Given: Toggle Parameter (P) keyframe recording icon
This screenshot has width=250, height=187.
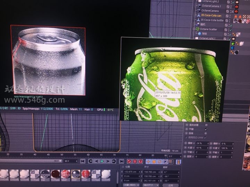Looking at the screenshot, I should click(x=165, y=162).
